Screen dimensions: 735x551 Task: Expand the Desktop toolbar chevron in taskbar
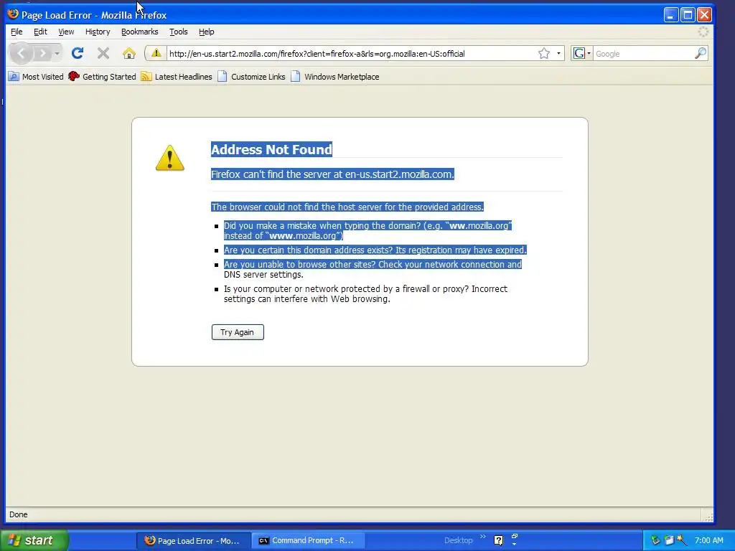pyautogui.click(x=483, y=537)
